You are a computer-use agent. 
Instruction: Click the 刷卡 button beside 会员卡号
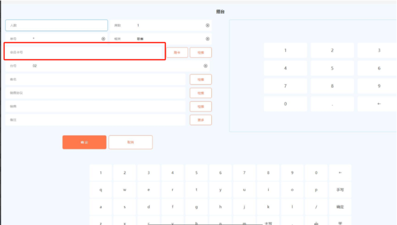pyautogui.click(x=177, y=52)
